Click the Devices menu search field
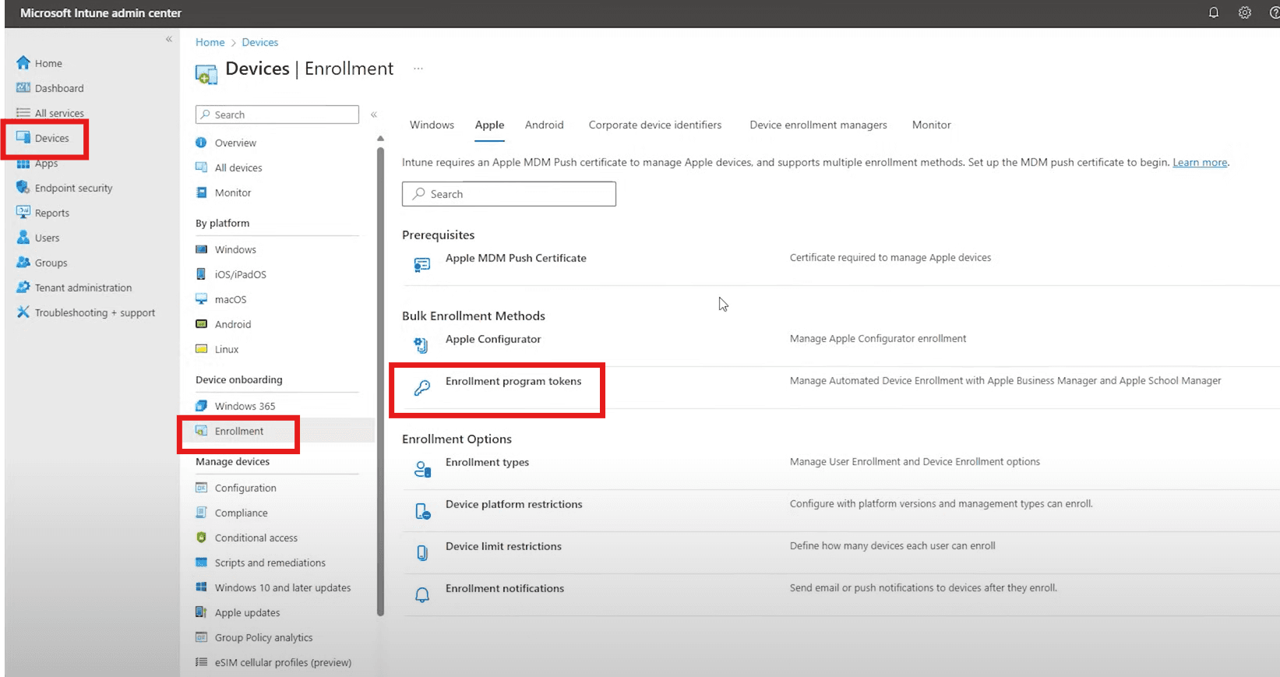The height and width of the screenshot is (677, 1280). pyautogui.click(x=277, y=115)
